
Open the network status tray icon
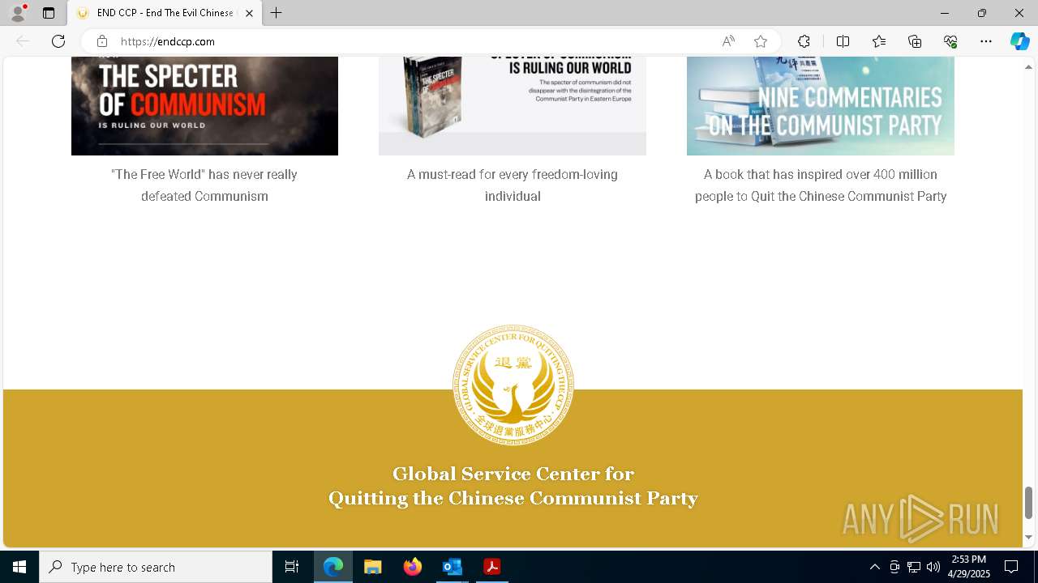[914, 567]
